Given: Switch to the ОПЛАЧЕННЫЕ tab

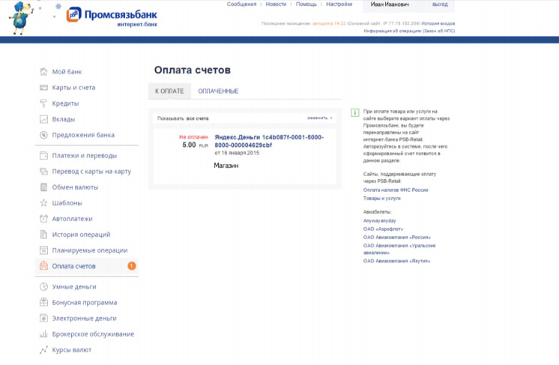Looking at the screenshot, I should 218,91.
